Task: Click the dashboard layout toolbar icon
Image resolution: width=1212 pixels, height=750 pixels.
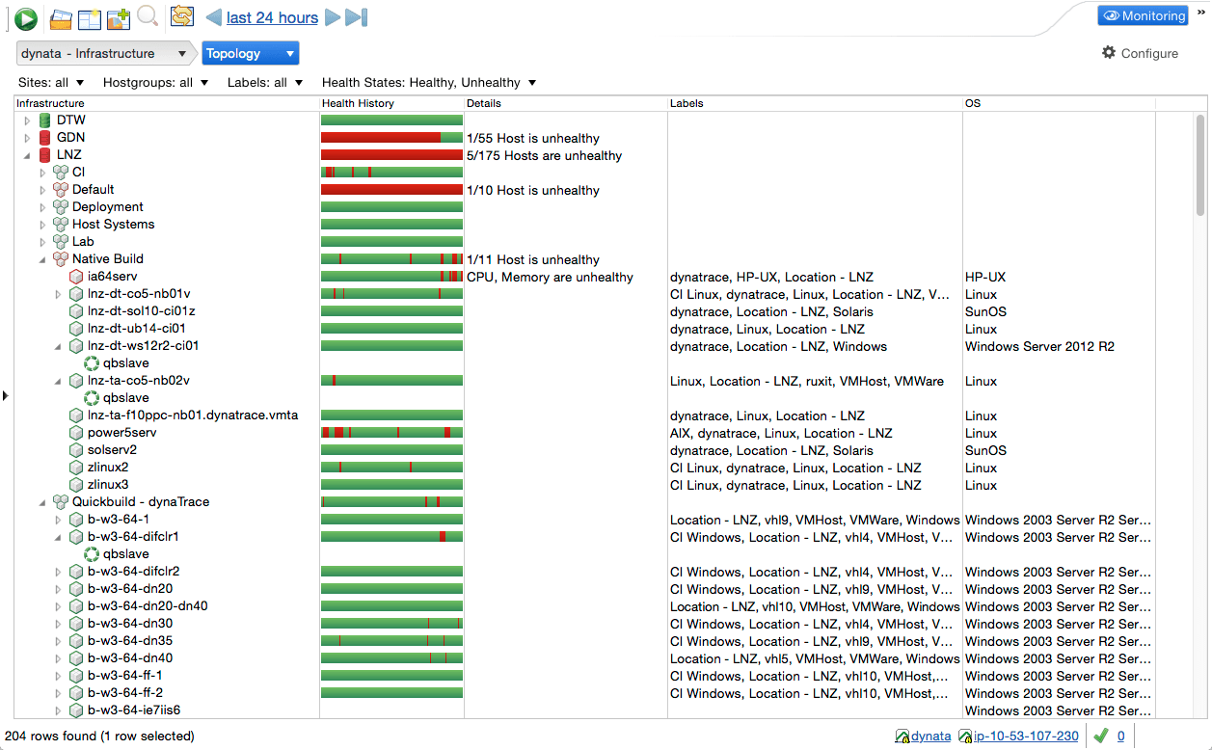Action: [x=90, y=17]
